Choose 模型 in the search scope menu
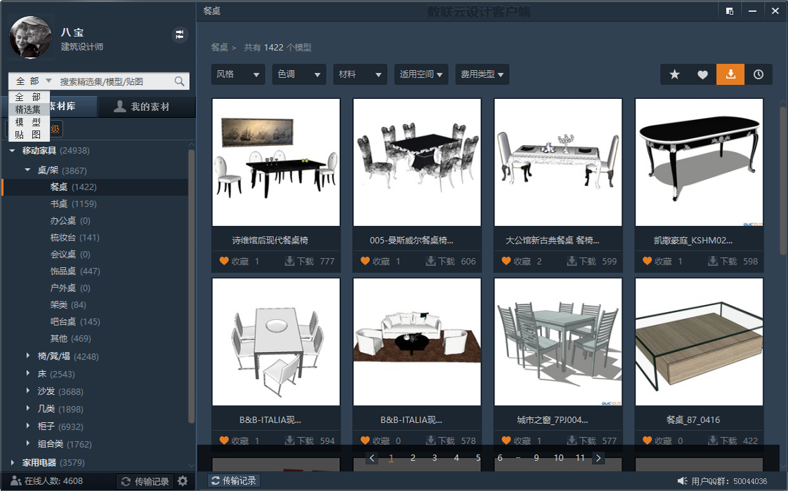This screenshot has width=788, height=491. point(29,122)
